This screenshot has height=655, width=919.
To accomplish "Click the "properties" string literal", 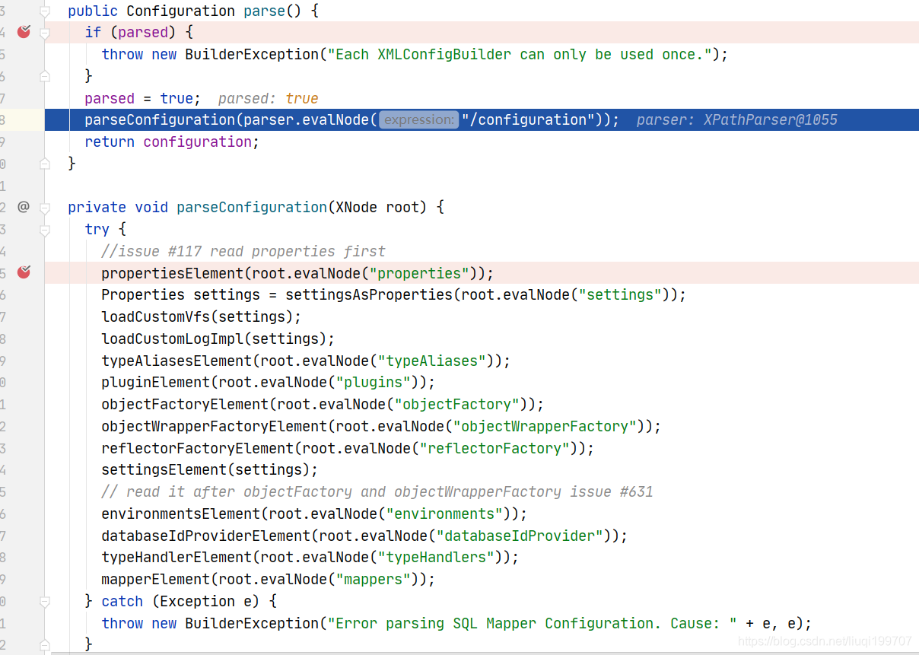I will (419, 273).
